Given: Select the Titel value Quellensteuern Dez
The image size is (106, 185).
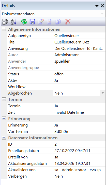Looking at the screenshot, I should point(72,42).
